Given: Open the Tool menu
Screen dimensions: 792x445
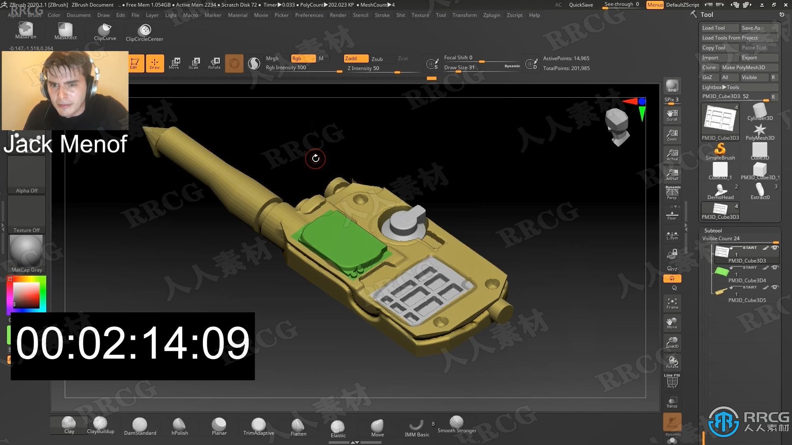Looking at the screenshot, I should [x=441, y=15].
